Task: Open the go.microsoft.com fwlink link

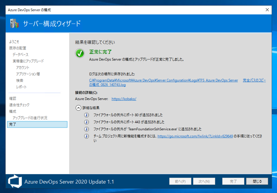Action: (195, 136)
